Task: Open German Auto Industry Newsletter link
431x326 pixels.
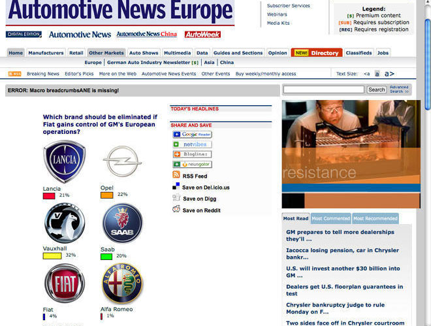Action: (x=153, y=63)
